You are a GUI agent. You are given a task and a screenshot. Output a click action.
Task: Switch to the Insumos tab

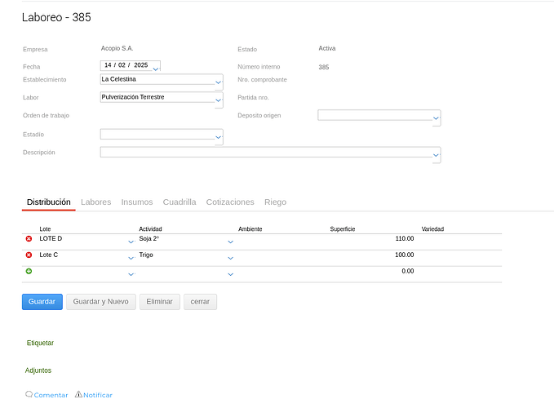pos(136,202)
